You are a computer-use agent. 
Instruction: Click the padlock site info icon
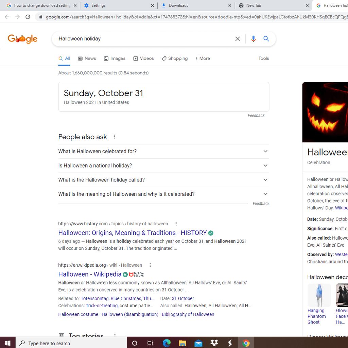pos(41,17)
